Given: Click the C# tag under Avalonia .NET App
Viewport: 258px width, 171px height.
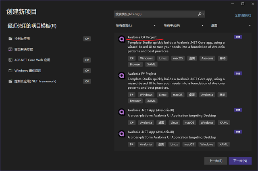Looking at the screenshot, I should pos(132,123).
